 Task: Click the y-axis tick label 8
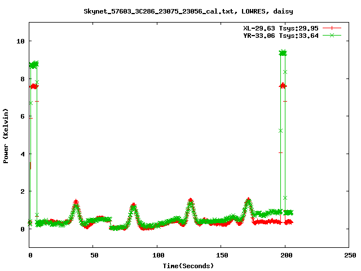23,79
